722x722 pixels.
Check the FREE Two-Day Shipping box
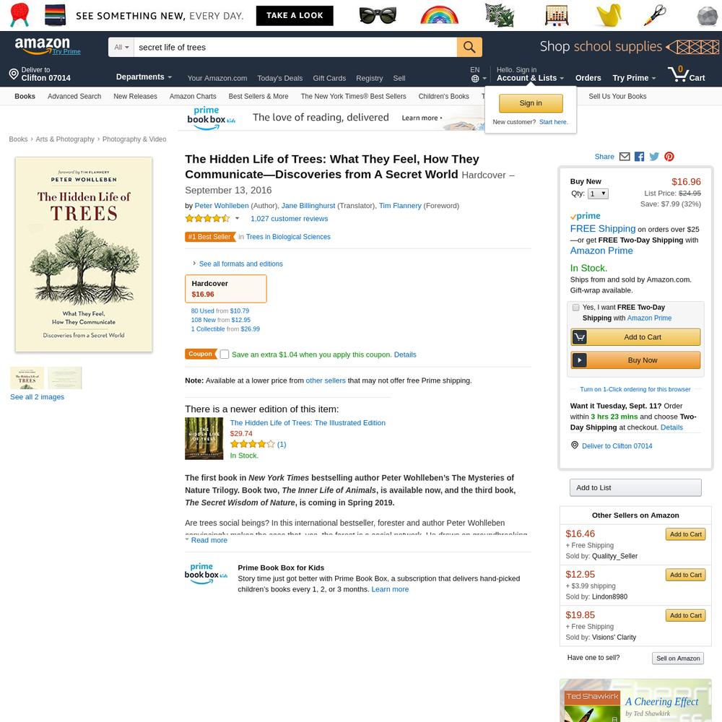[x=575, y=307]
